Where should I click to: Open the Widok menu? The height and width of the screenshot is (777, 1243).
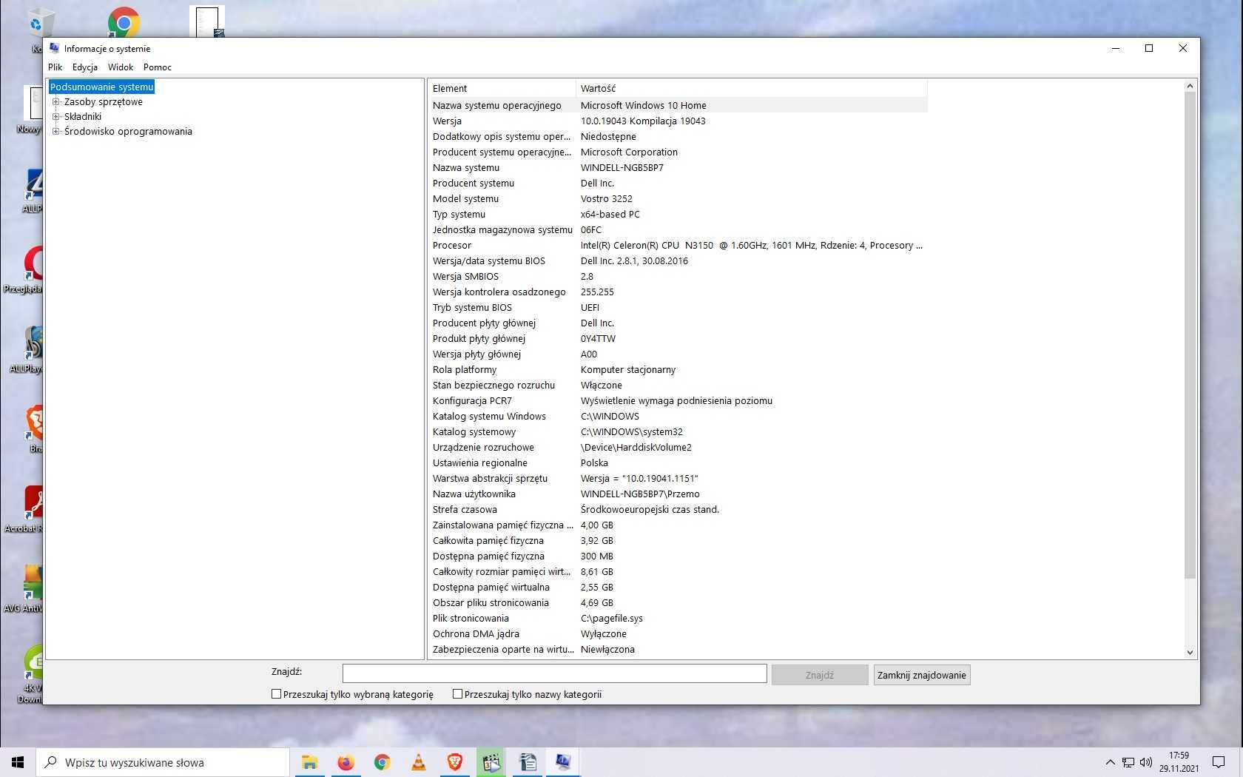click(121, 67)
